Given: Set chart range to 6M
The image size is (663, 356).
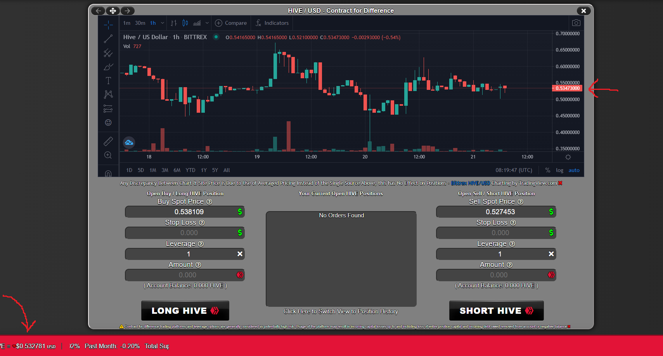Looking at the screenshot, I should pos(177,170).
